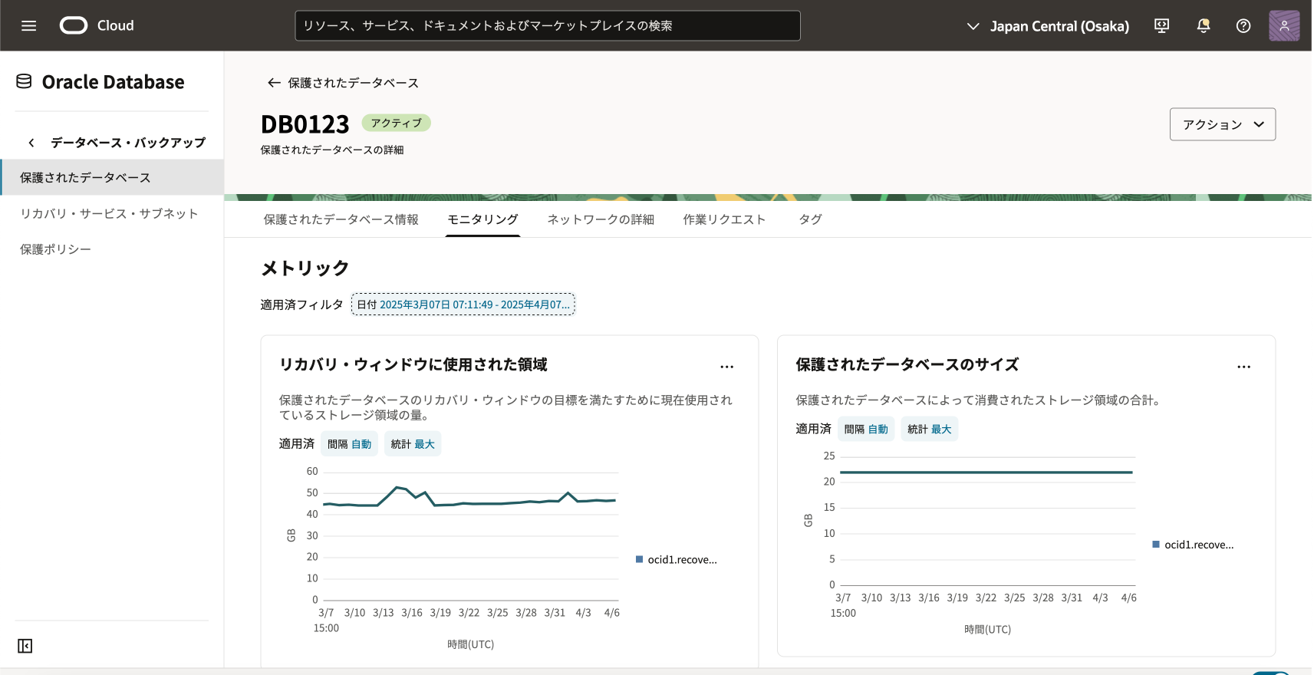Viewport: 1314px width, 675px height.
Task: Open リカバリ・サービス・サブネット in the sidebar
Action: coord(109,213)
